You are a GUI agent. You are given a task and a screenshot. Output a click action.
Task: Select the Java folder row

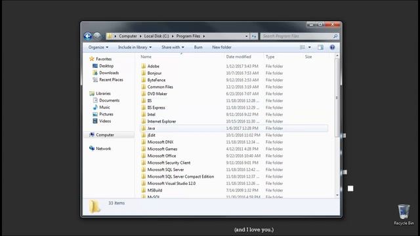(234, 128)
